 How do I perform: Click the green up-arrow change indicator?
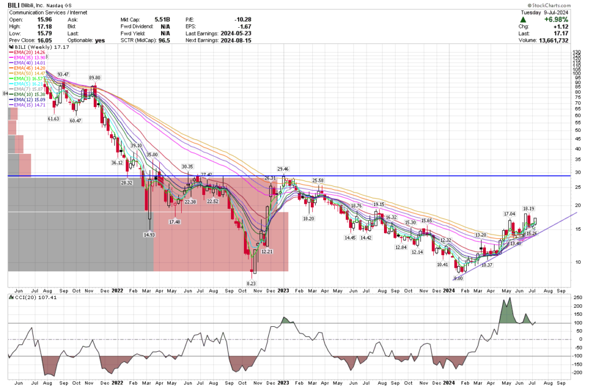click(523, 19)
